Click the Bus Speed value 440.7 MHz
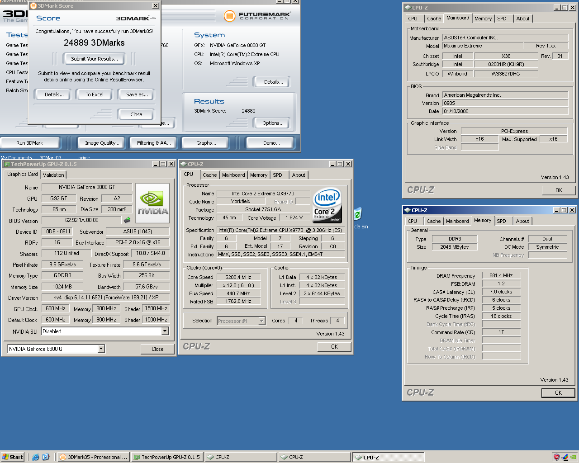 [x=238, y=293]
